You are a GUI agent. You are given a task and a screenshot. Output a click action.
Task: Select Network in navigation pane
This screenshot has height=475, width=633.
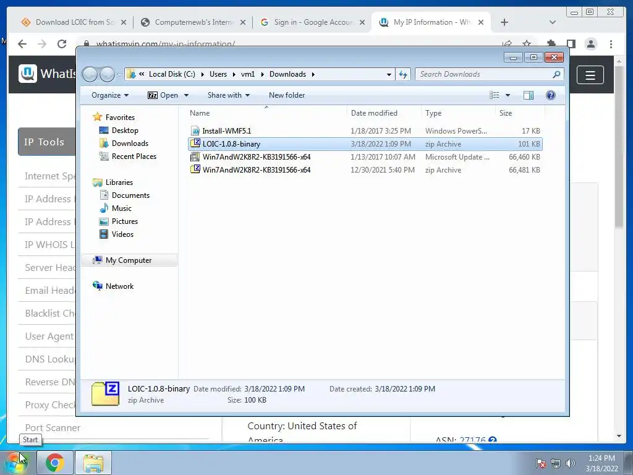click(119, 286)
